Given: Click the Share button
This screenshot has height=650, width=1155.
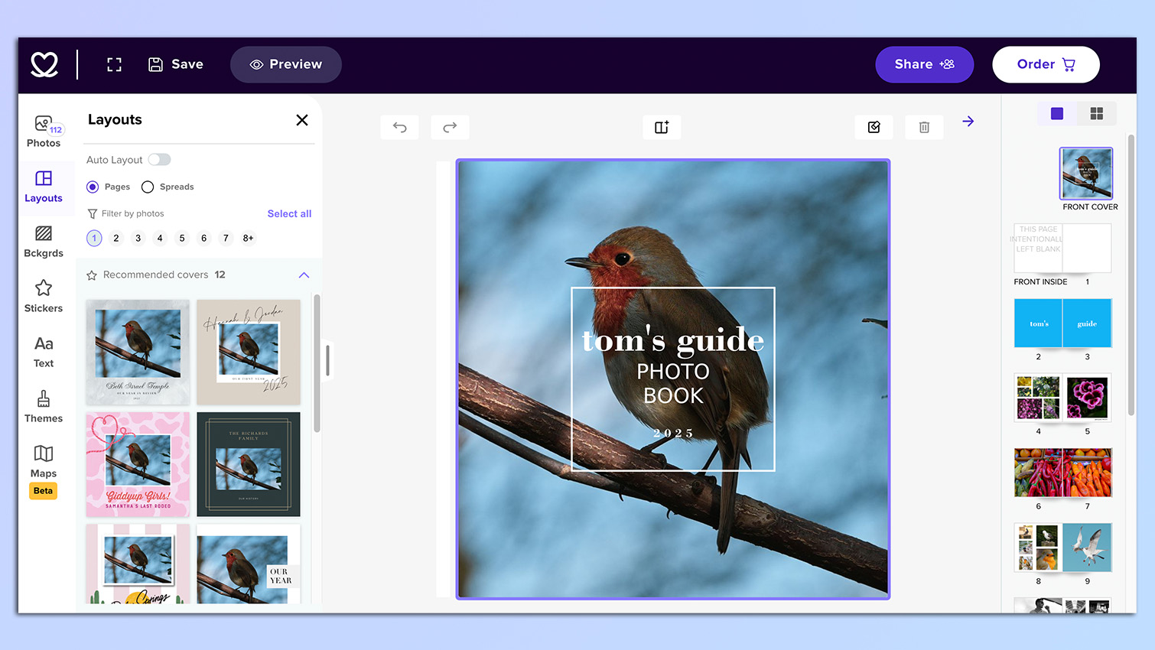Looking at the screenshot, I should [x=924, y=64].
